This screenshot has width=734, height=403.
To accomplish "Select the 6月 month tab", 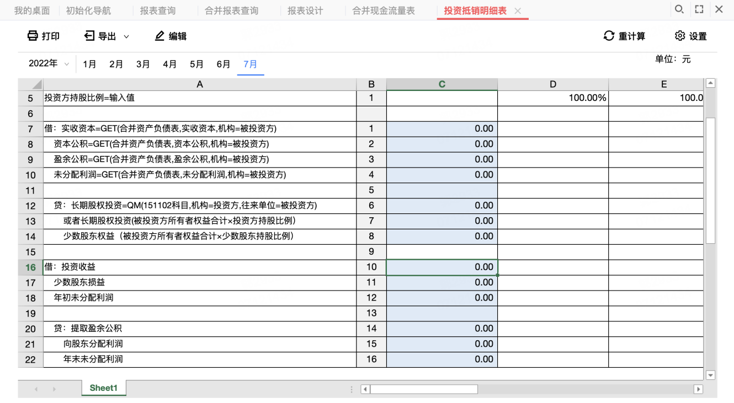I will 224,65.
